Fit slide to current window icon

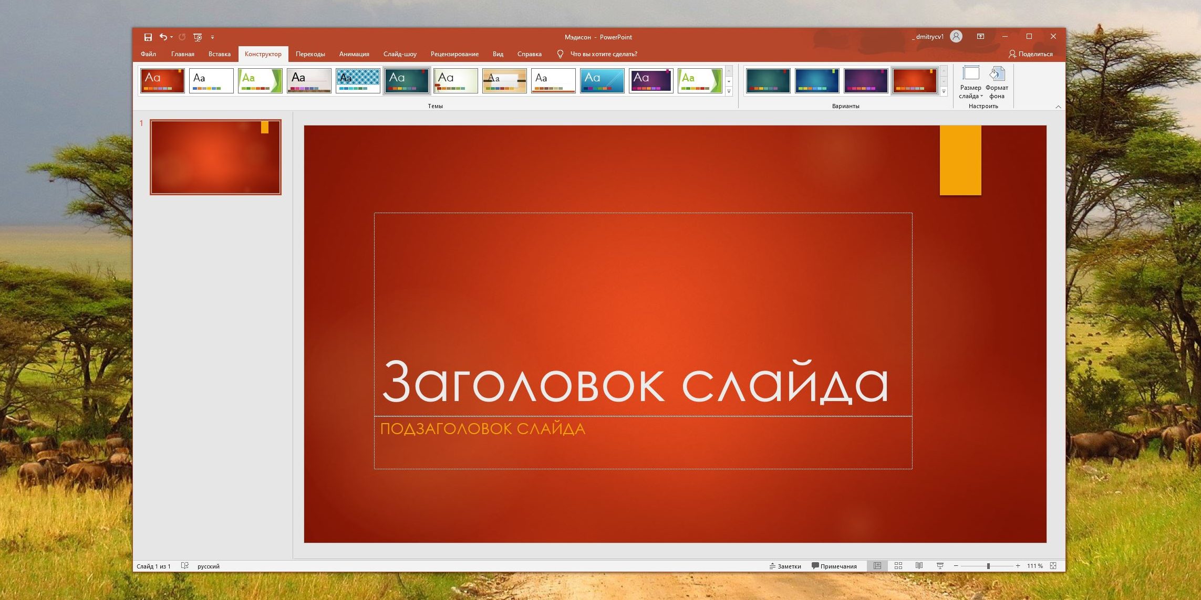click(x=1053, y=565)
